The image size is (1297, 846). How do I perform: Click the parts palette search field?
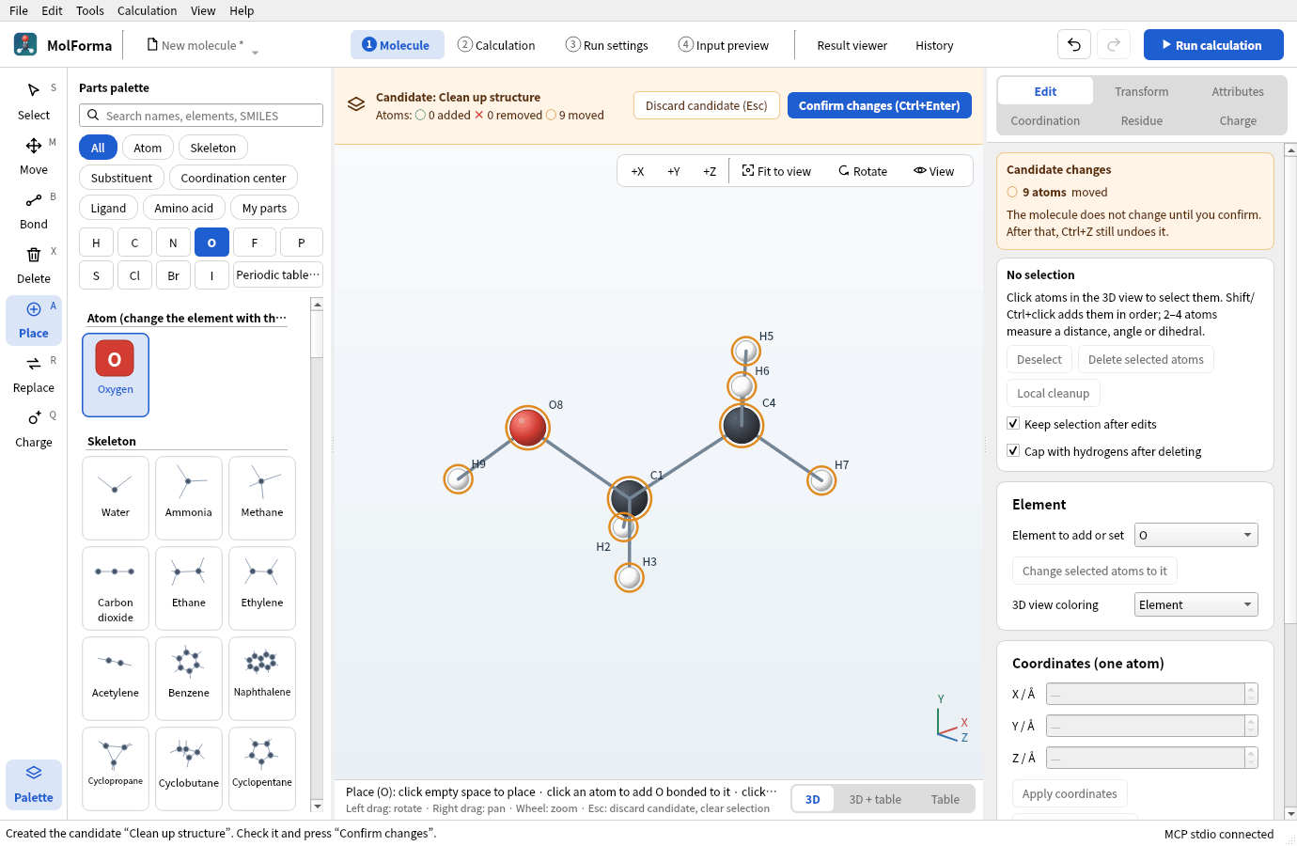click(x=201, y=116)
